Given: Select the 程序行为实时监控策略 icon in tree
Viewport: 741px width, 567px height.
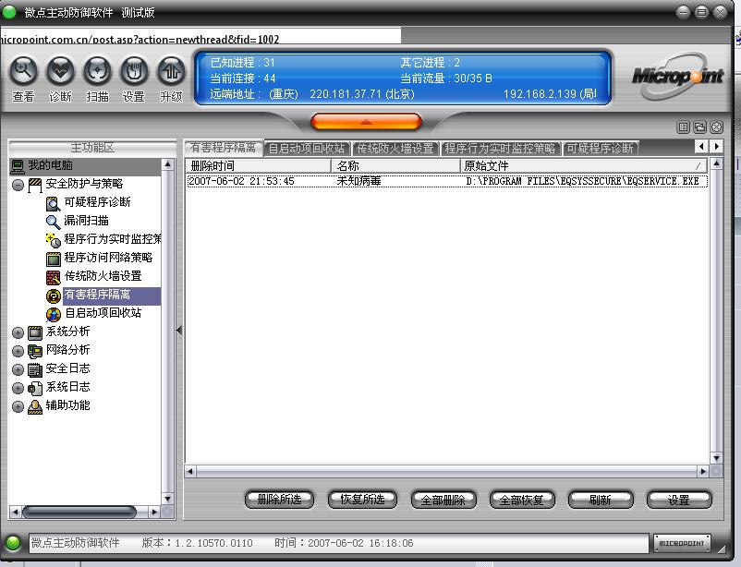Looking at the screenshot, I should click(53, 240).
